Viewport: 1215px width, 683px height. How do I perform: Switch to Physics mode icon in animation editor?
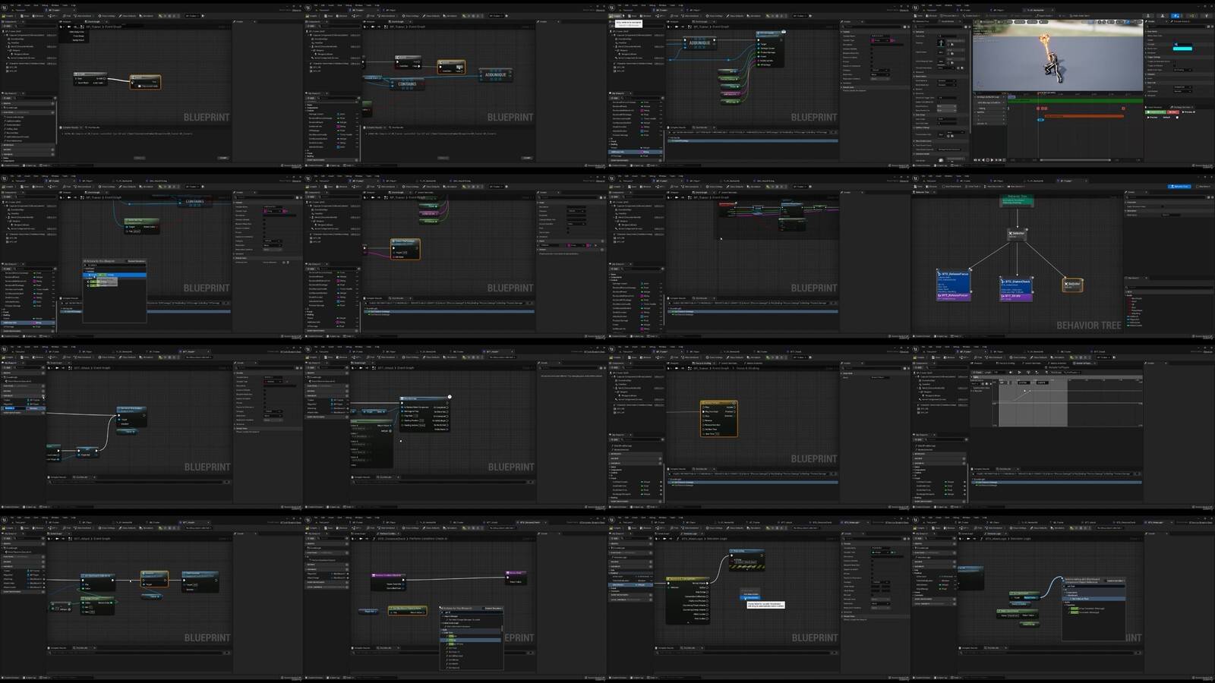coord(1207,16)
